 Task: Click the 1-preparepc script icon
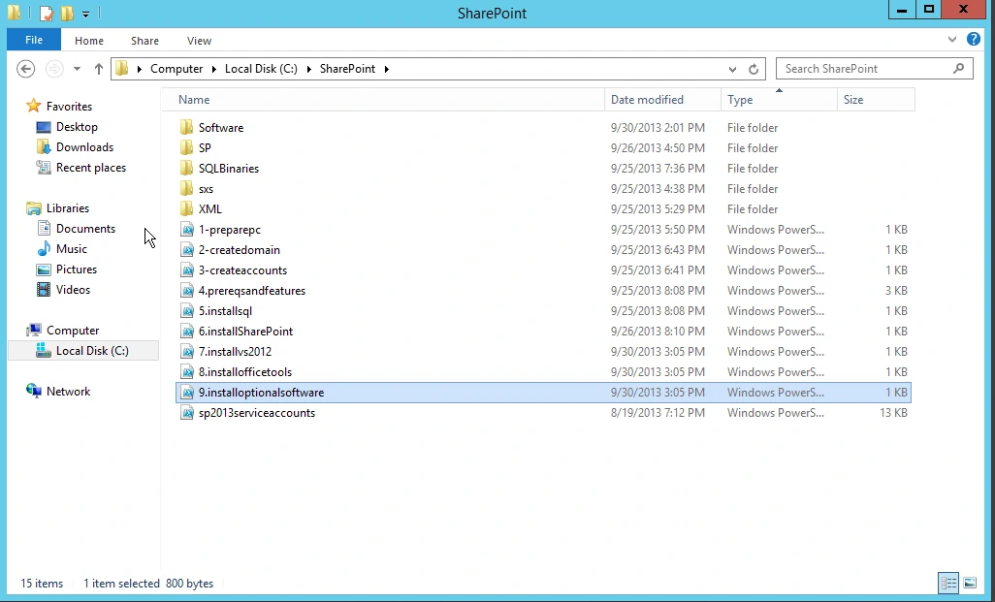187,230
